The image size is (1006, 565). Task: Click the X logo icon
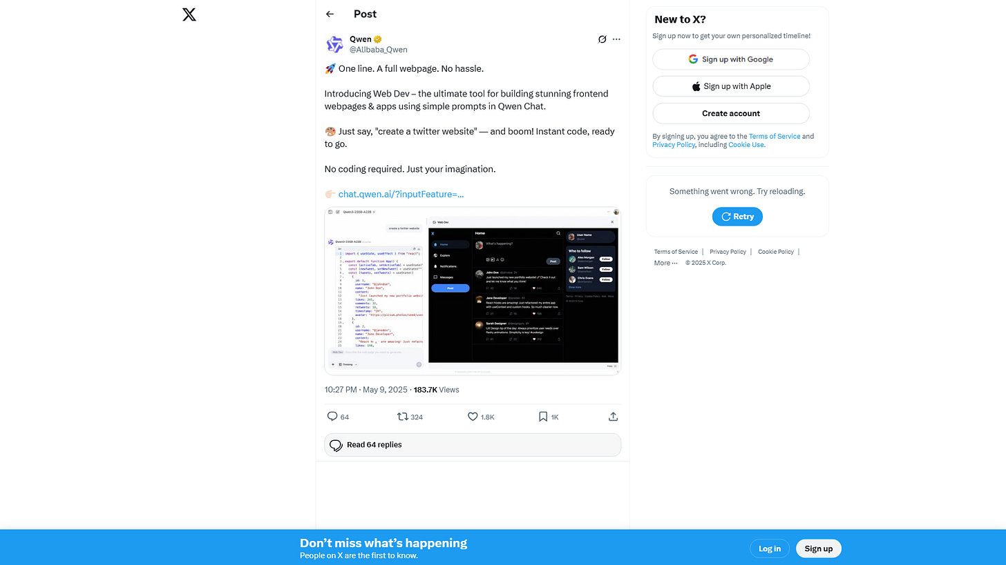click(x=189, y=14)
